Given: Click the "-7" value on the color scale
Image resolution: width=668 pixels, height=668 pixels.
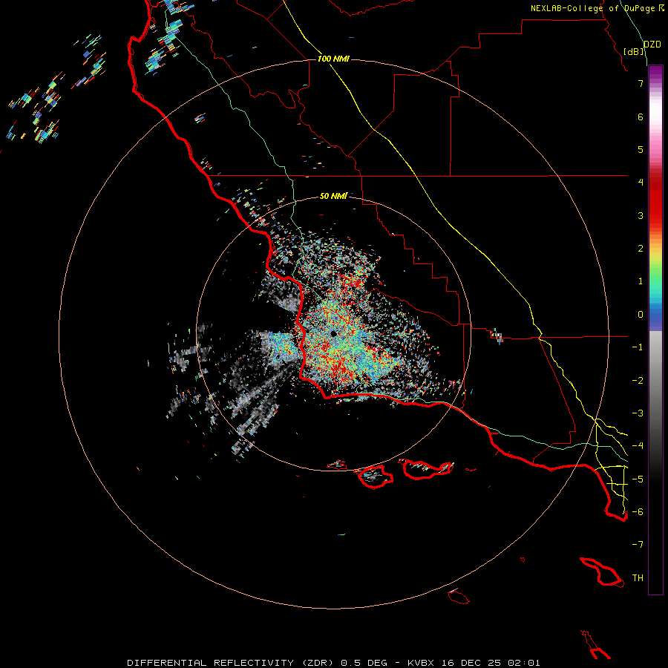Looking at the screenshot, I should pos(638,545).
